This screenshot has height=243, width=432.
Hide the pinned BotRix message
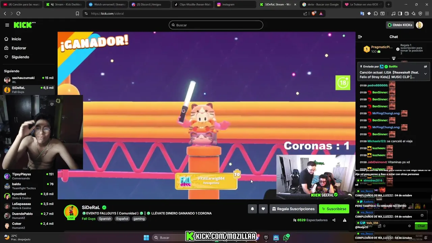click(426, 67)
